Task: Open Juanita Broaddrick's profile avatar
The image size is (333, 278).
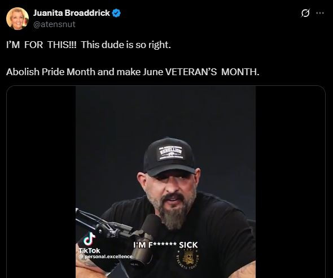Action: pyautogui.click(x=17, y=19)
